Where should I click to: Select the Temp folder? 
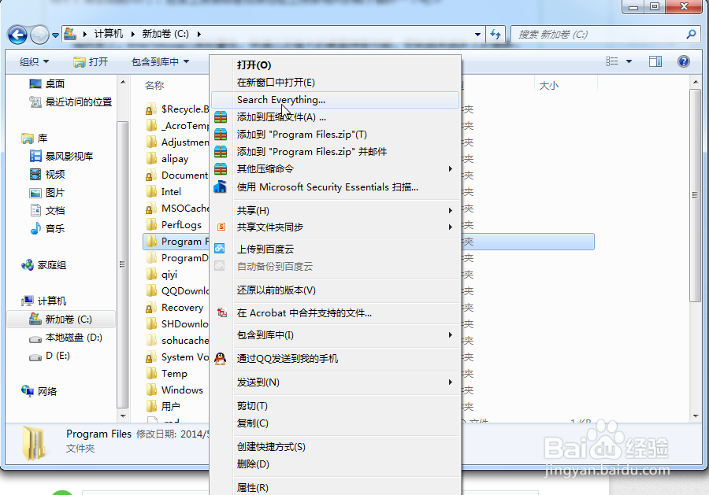[166, 374]
